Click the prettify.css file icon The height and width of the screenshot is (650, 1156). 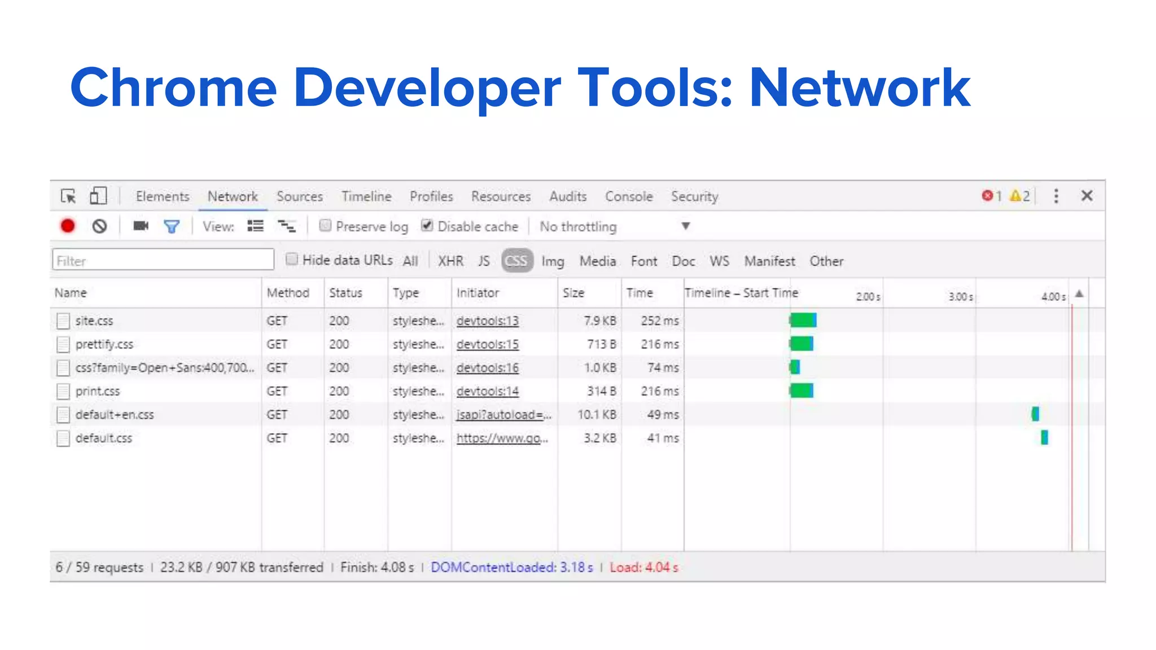[x=63, y=344]
